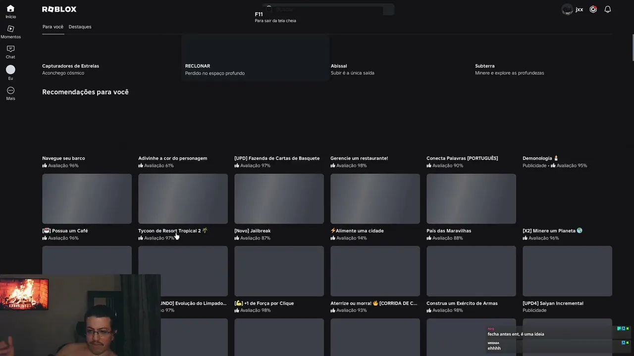Image resolution: width=634 pixels, height=356 pixels.
Task: Click the 'Avaliação 87%' rating under Jailbreak
Action: click(x=255, y=238)
